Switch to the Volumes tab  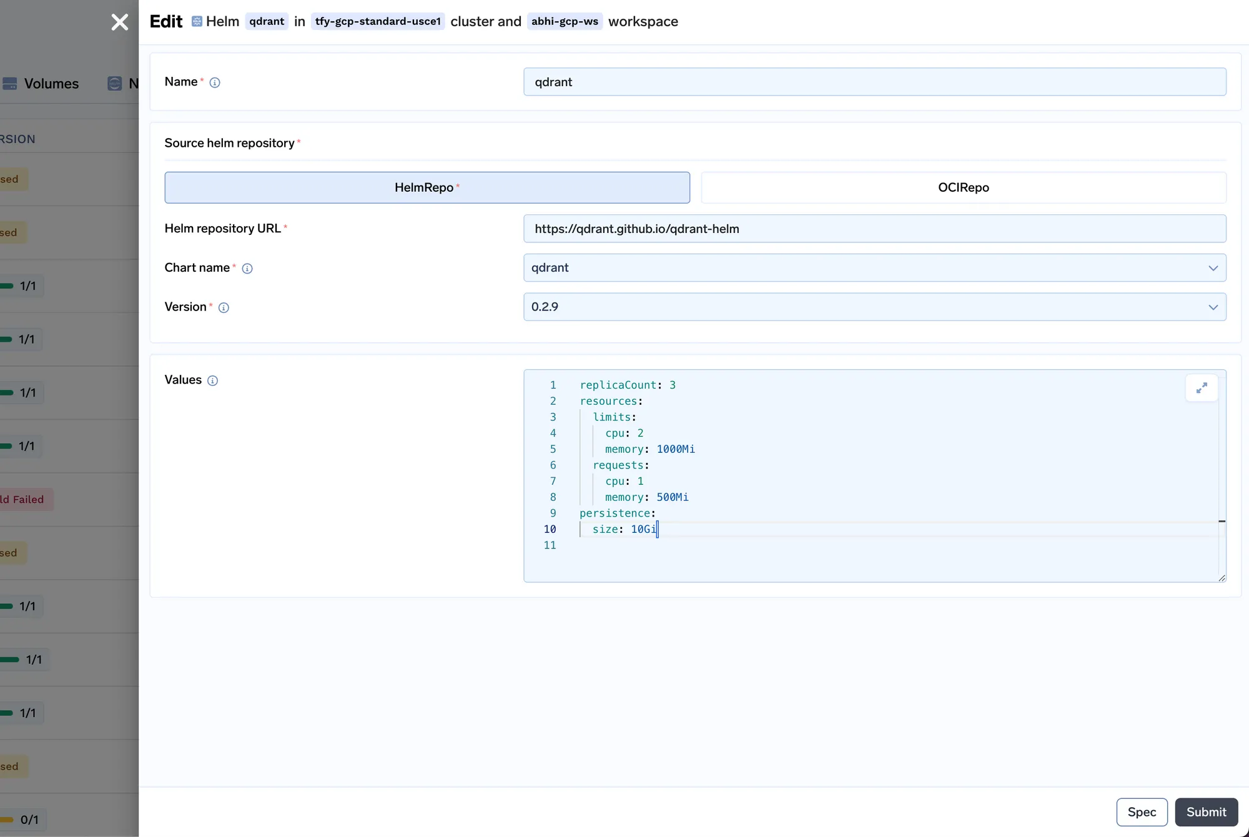point(51,84)
